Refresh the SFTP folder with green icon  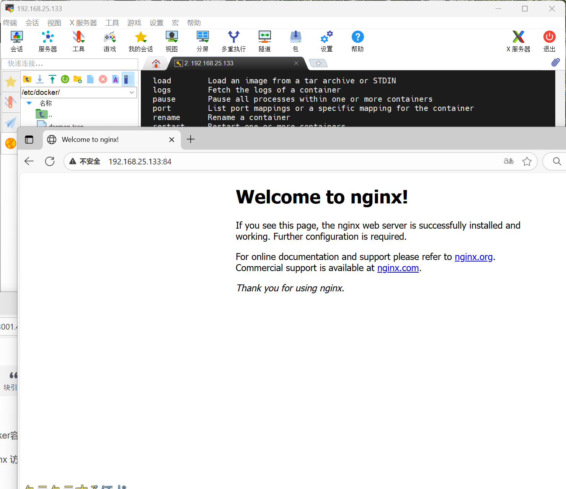65,79
